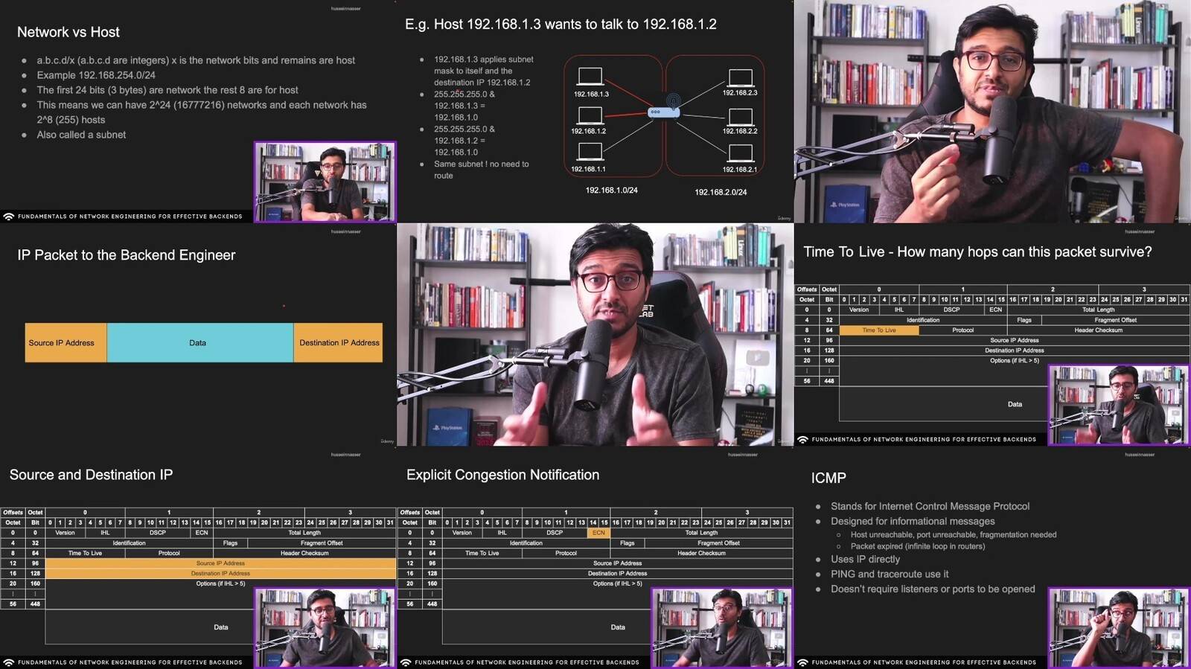Select the laptop icon labeled 192.168.2.1
Screen dimensions: 1191x669
click(x=740, y=154)
